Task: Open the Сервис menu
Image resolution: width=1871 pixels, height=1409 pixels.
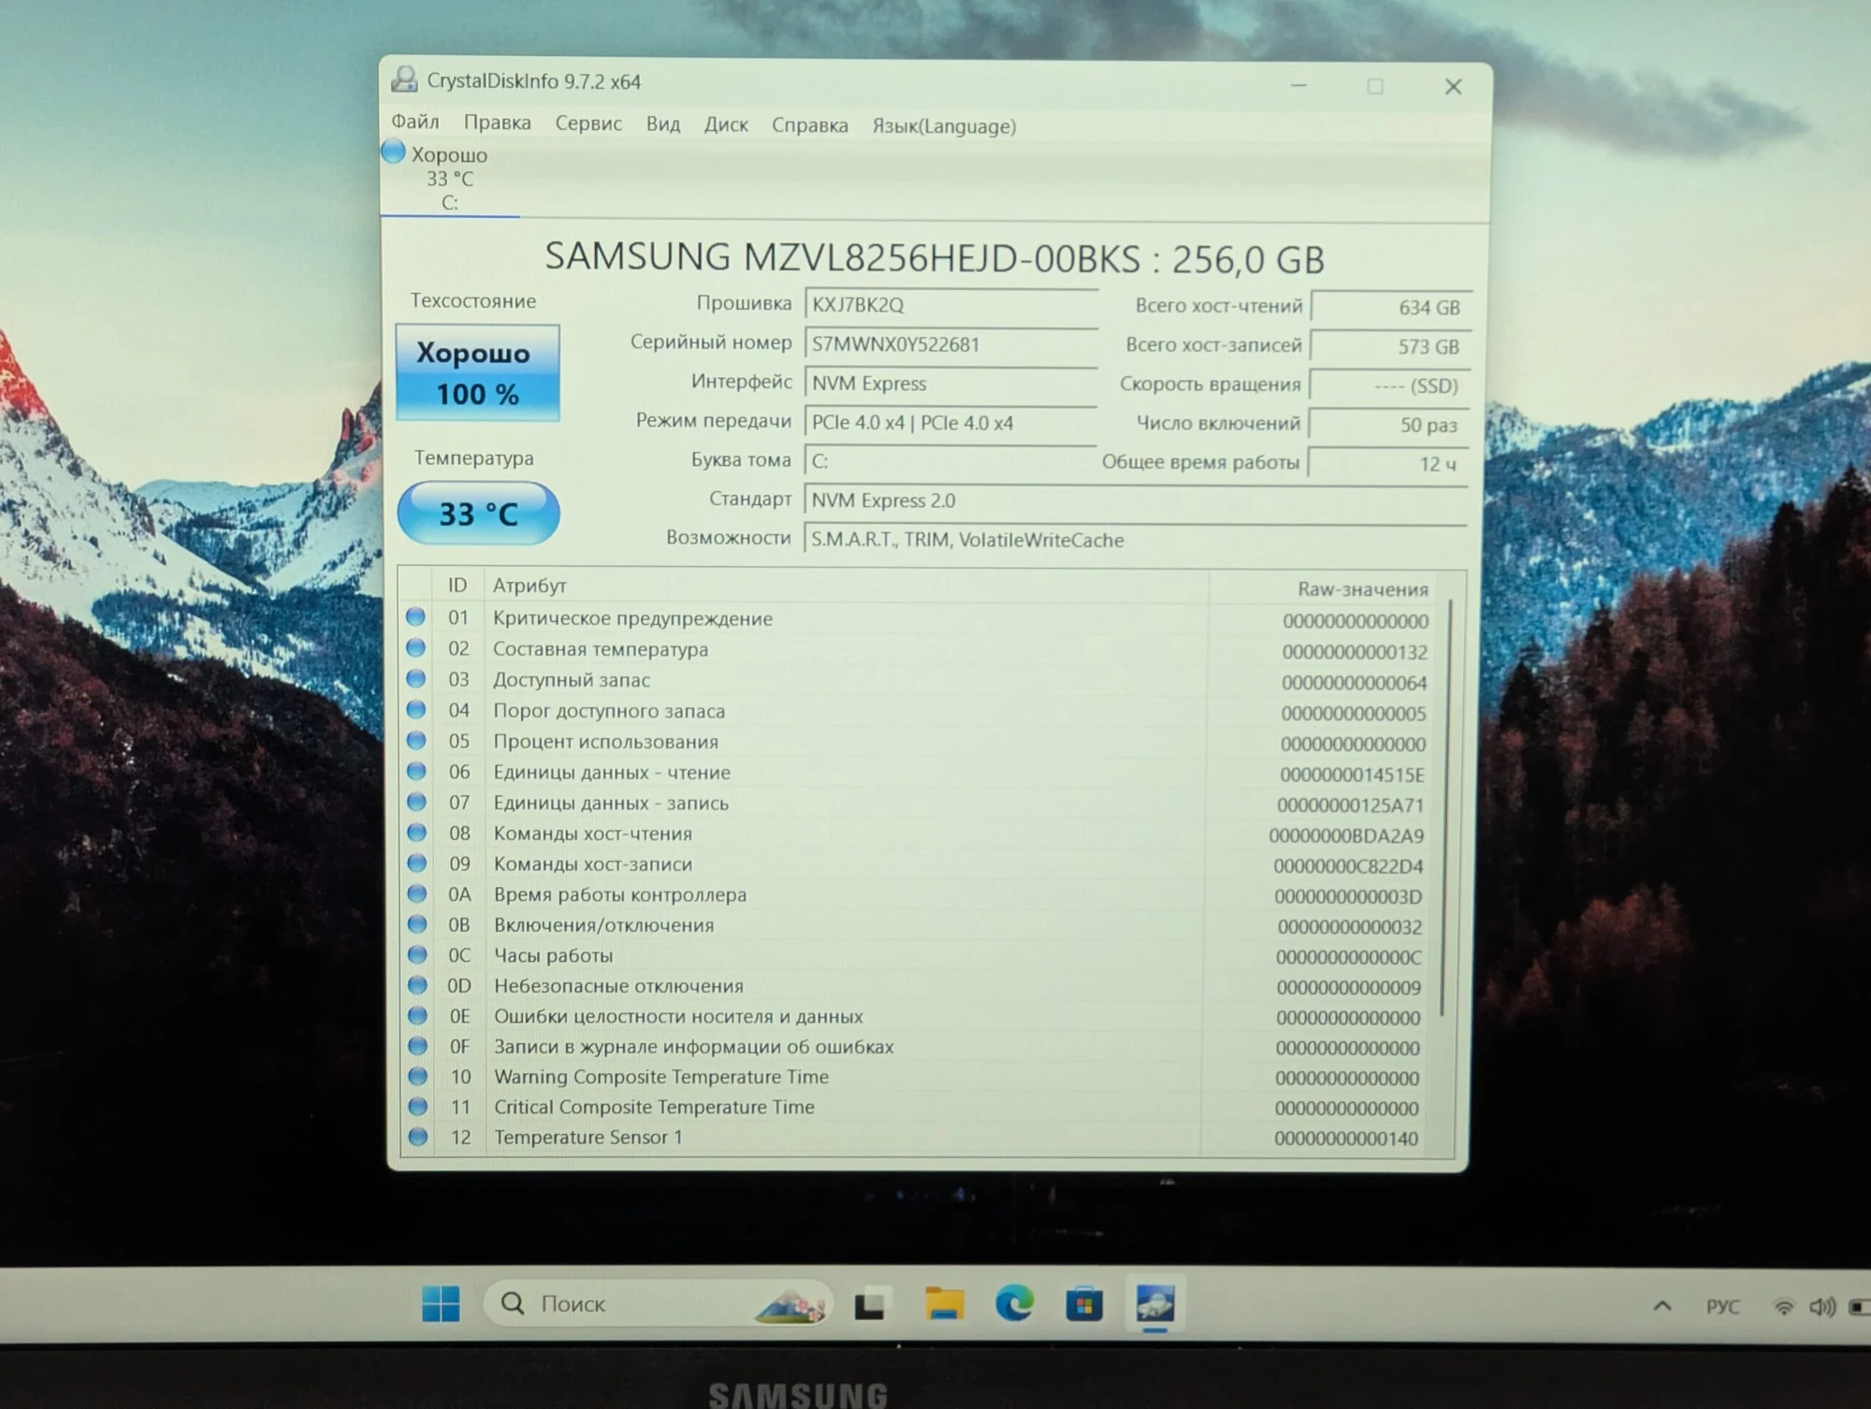Action: tap(588, 123)
